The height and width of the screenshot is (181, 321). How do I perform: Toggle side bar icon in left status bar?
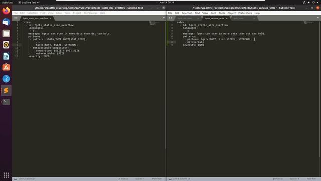[x=16, y=179]
